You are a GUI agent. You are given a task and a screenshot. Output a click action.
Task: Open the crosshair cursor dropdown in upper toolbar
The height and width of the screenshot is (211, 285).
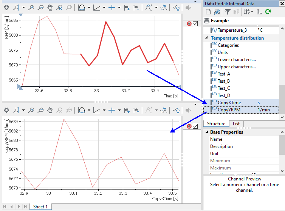point(119,8)
